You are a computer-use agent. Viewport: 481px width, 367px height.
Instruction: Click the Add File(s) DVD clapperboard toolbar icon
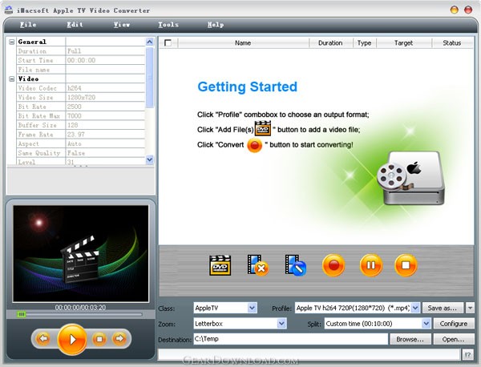point(220,265)
